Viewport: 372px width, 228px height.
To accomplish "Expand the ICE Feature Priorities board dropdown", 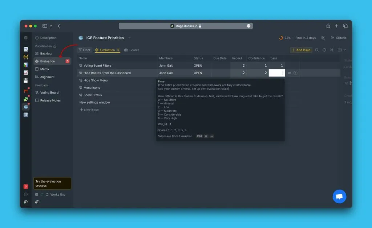I will pos(129,38).
